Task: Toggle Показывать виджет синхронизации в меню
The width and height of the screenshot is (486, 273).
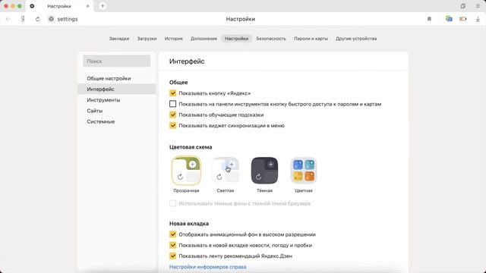Action: coord(172,126)
